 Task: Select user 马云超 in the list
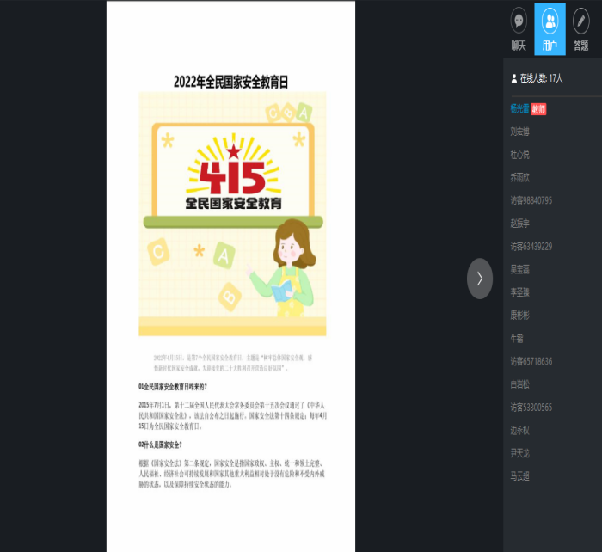519,475
